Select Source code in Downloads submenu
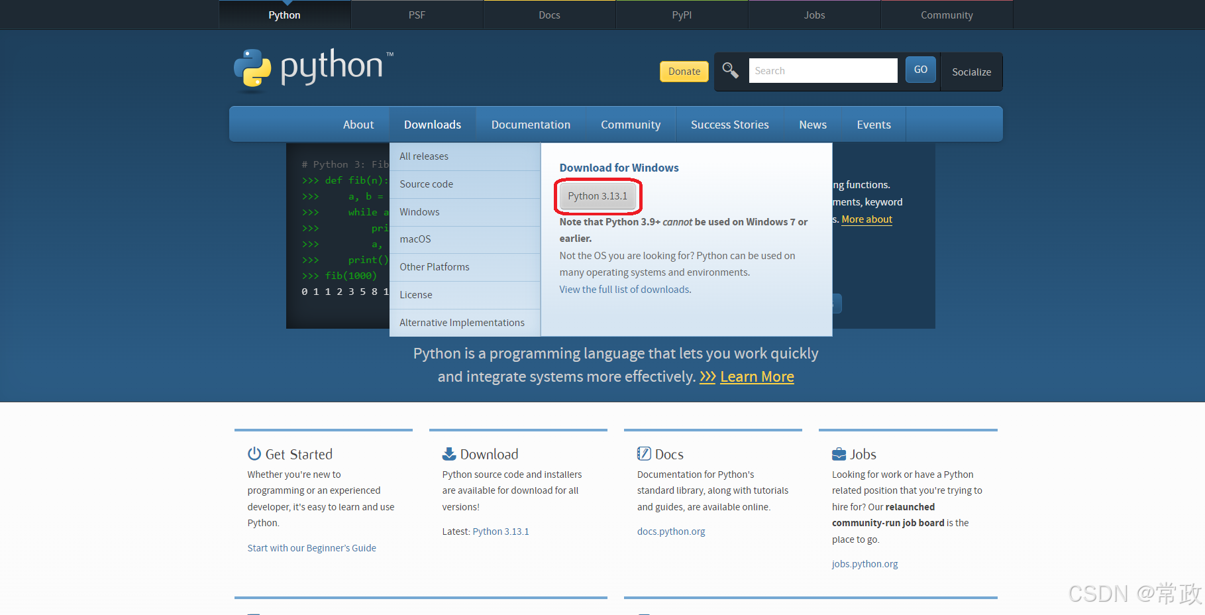Screen dimensions: 1205x615 point(465,184)
